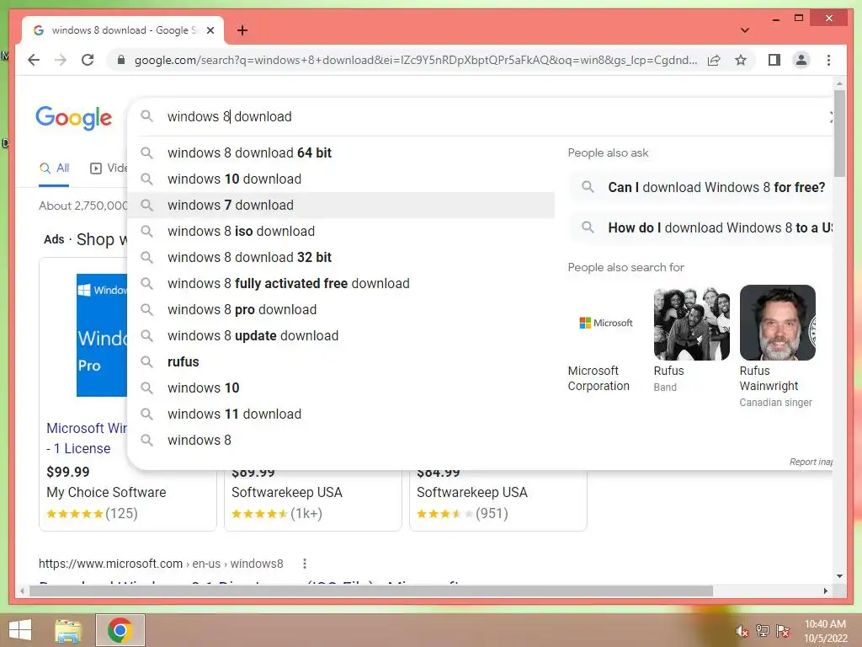Click the Google logo

pos(74,118)
